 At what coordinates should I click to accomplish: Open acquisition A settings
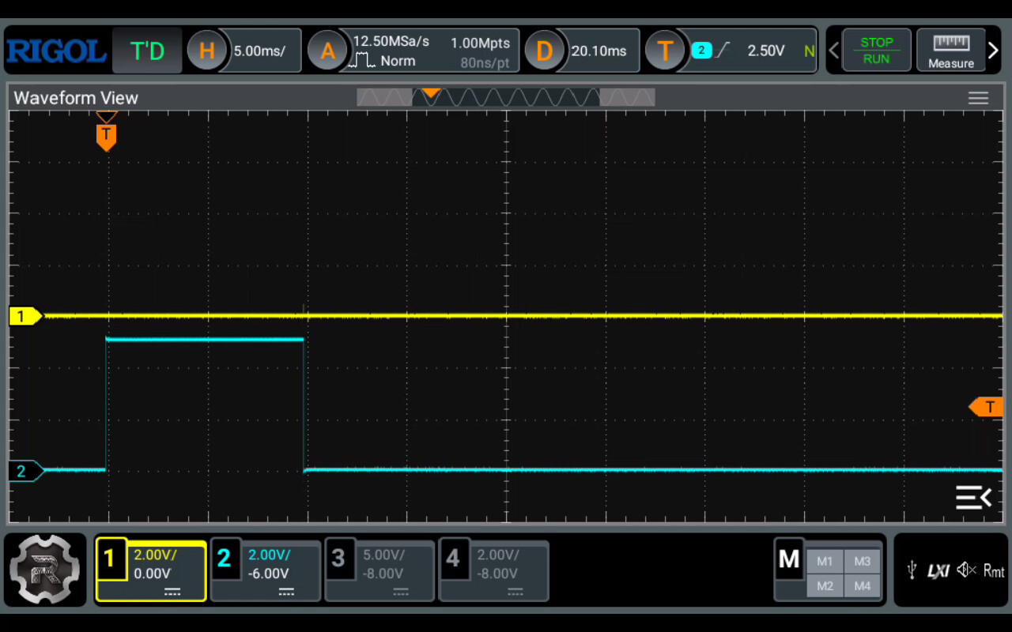coord(327,51)
